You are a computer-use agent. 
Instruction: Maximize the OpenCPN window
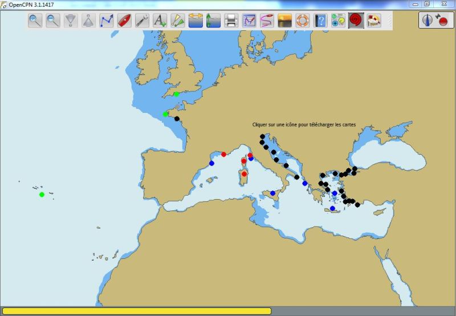pyautogui.click(x=427, y=4)
